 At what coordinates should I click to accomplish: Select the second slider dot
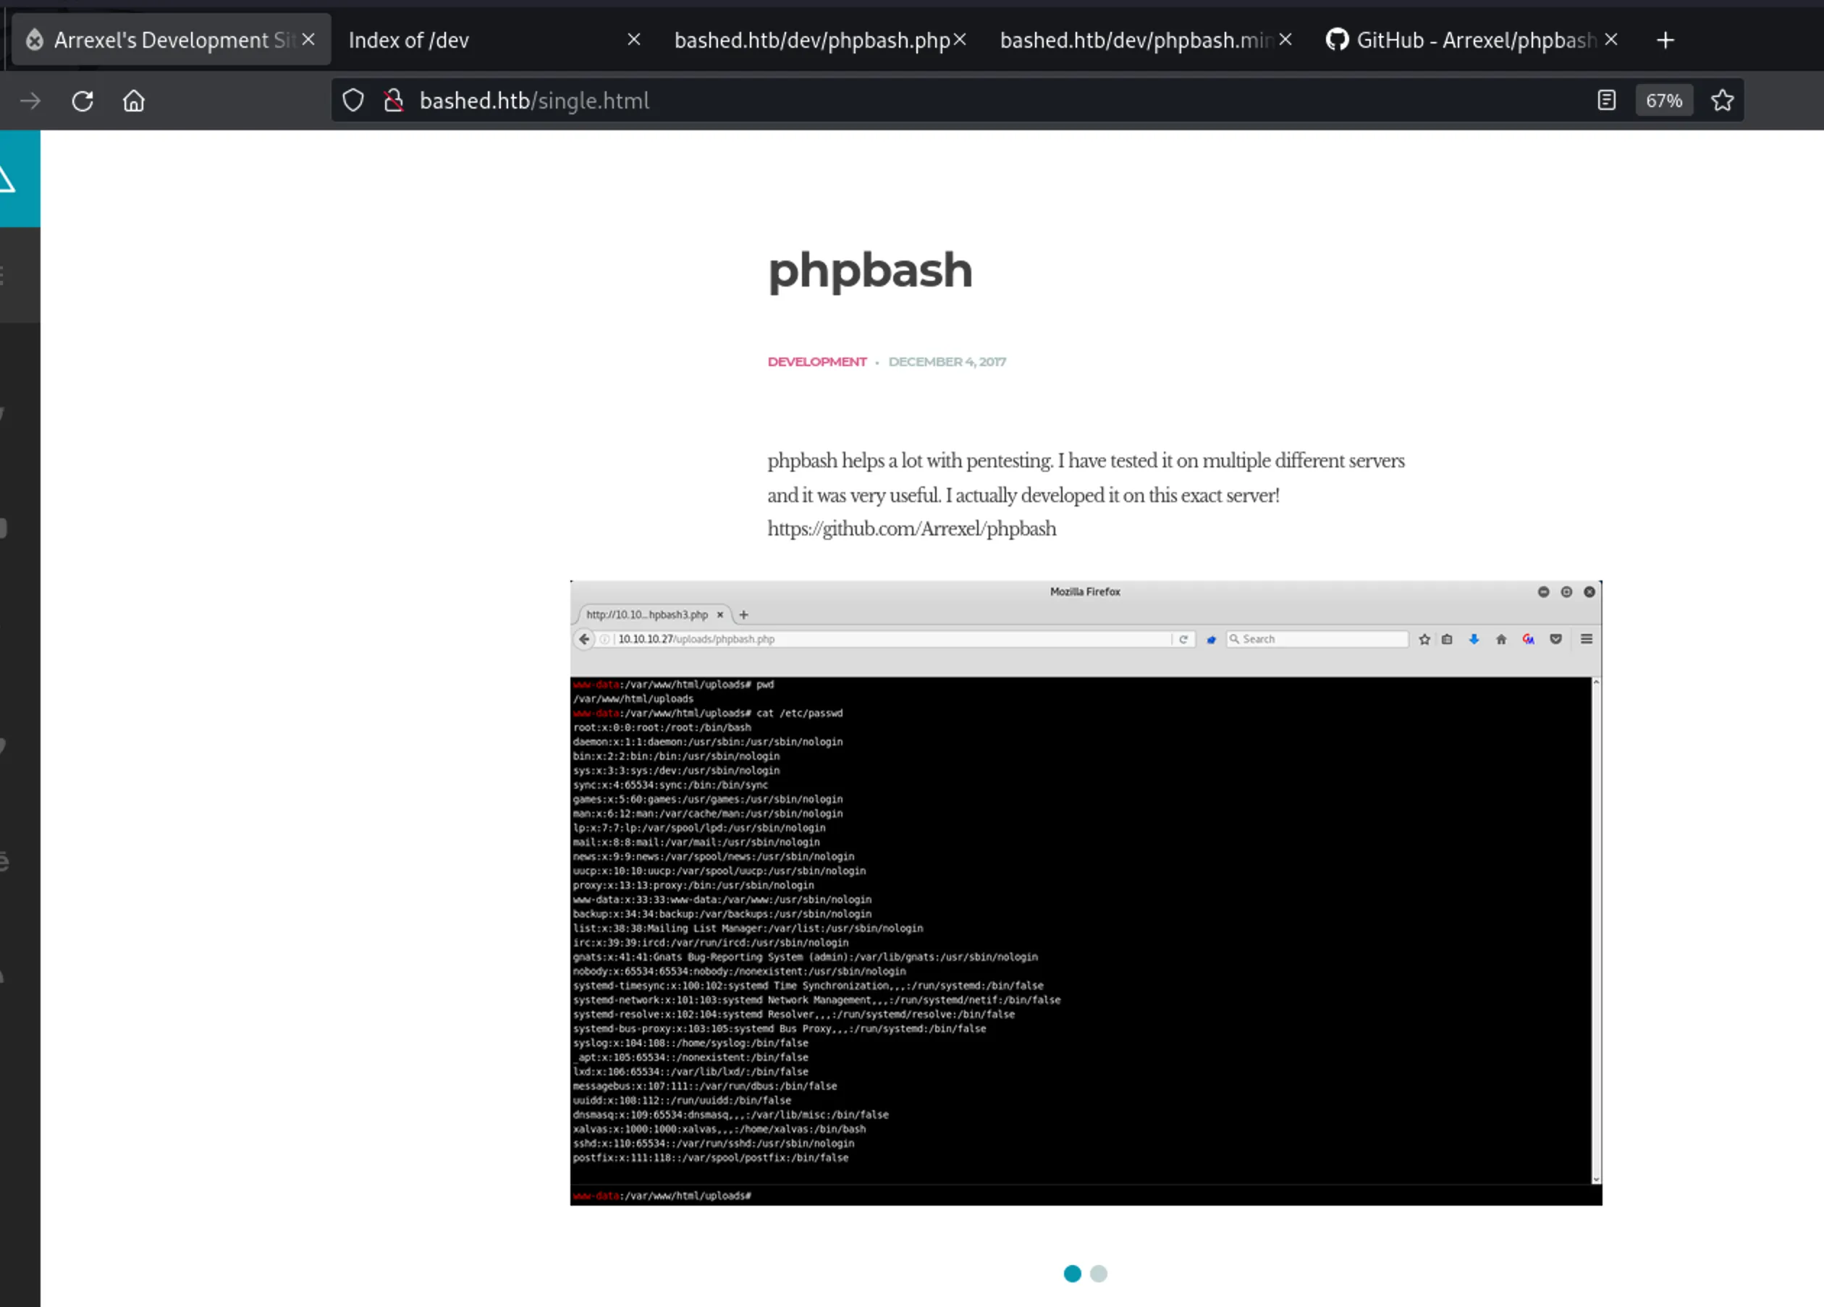pos(1099,1273)
